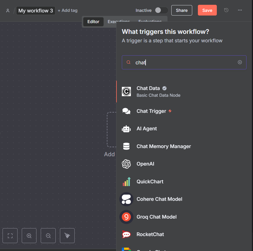Select the Chat Data copyright-style icon
Screen dimensions: 253x251
(126, 91)
